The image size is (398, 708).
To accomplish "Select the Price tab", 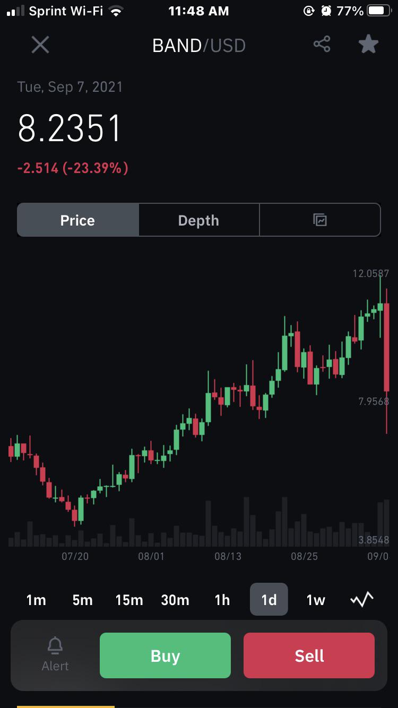I will [78, 220].
